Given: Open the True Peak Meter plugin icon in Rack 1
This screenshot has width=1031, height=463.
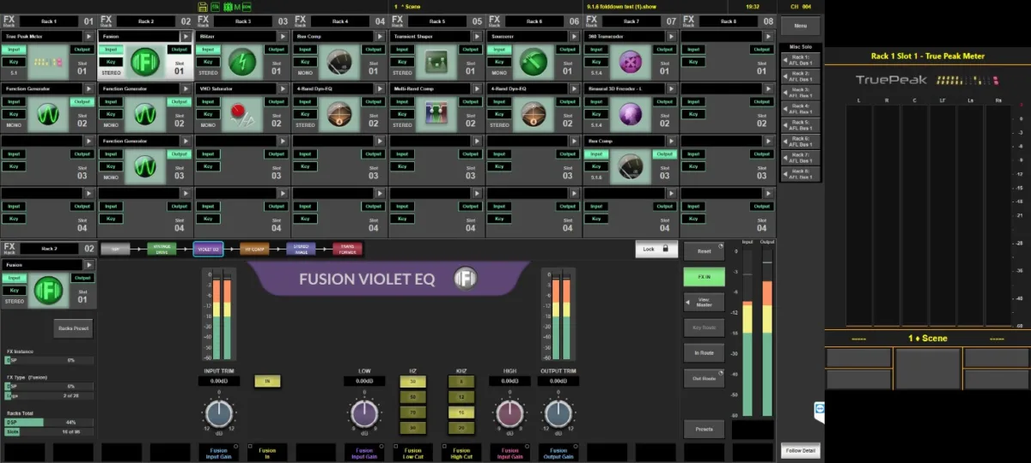Looking at the screenshot, I should [x=46, y=63].
